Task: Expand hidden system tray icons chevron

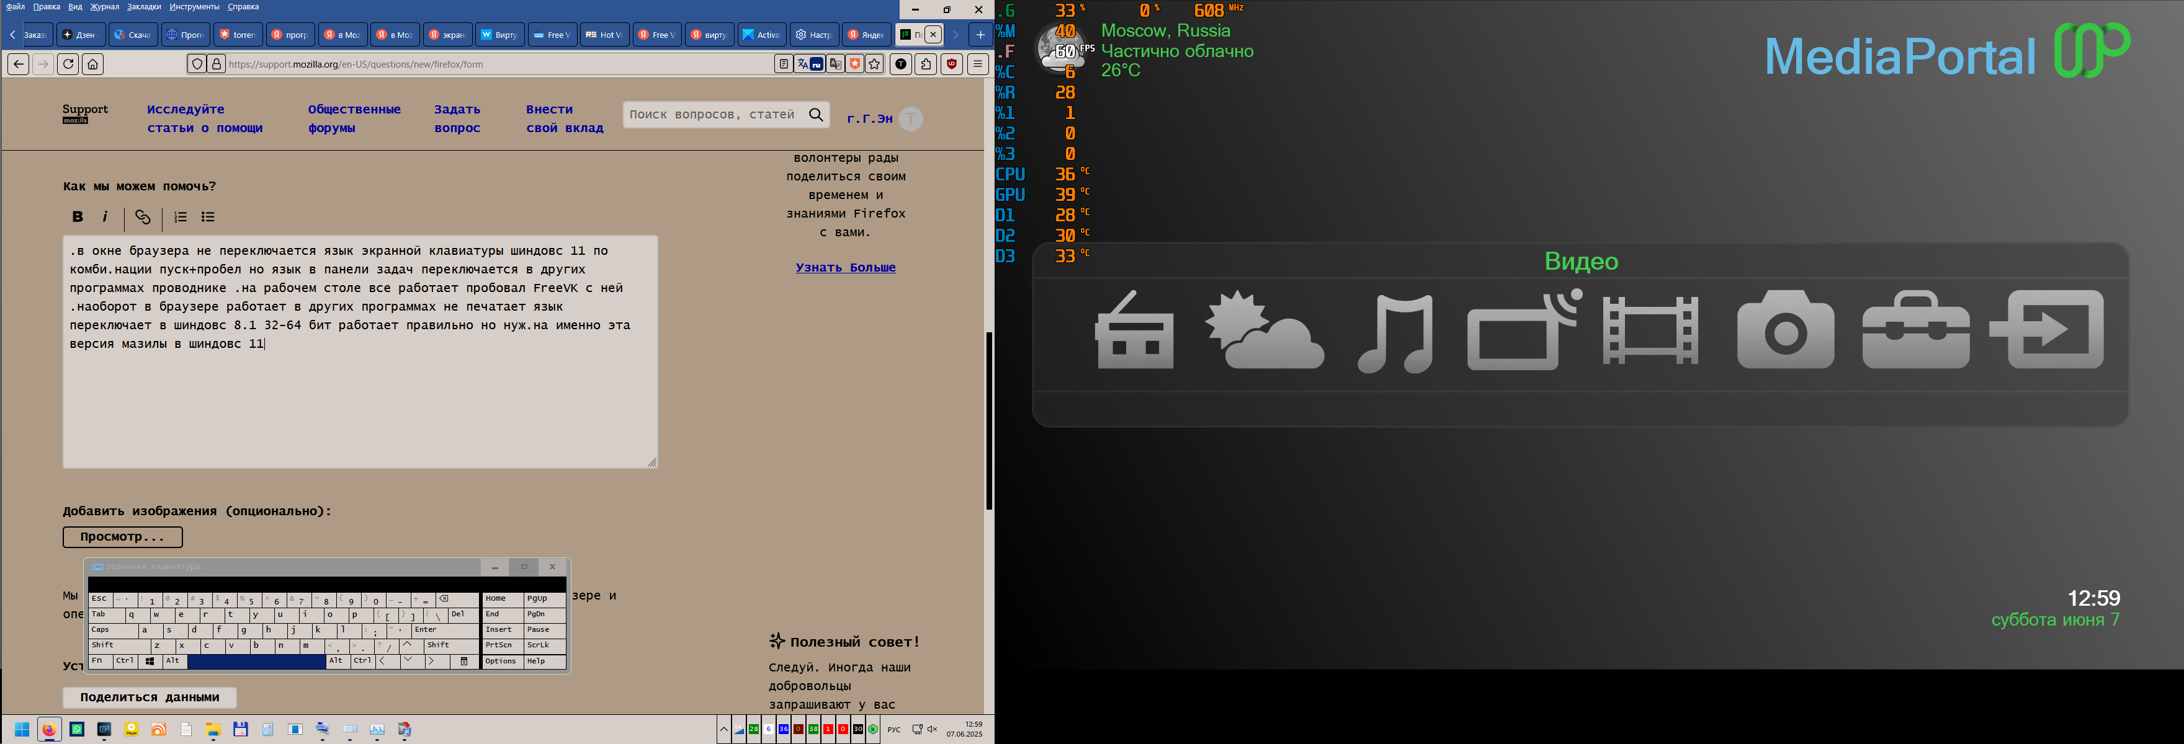Action: (x=723, y=728)
